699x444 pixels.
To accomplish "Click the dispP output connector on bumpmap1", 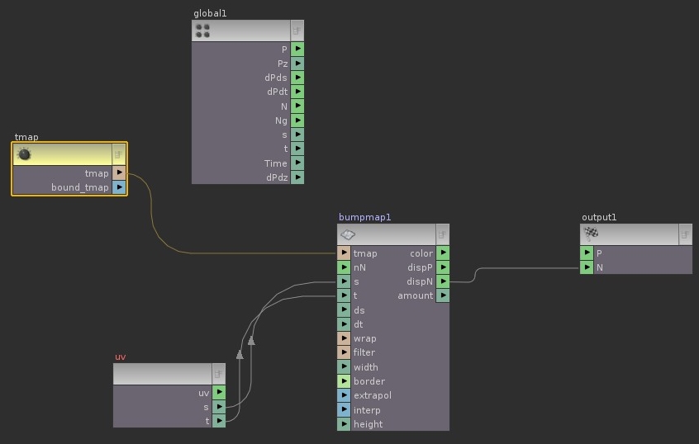I will coord(443,267).
